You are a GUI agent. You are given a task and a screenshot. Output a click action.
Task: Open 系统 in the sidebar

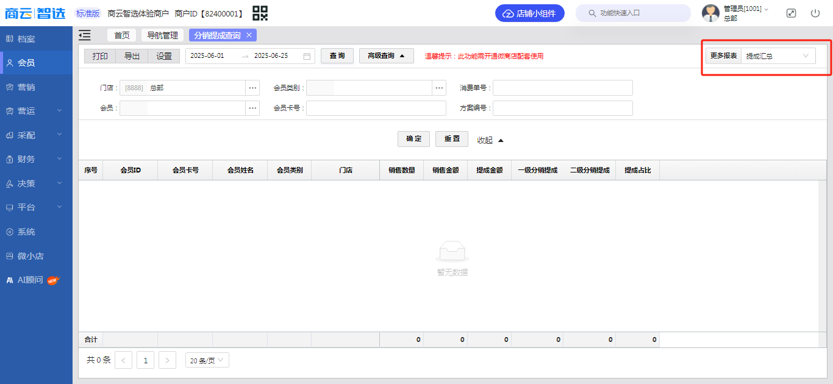coord(36,232)
